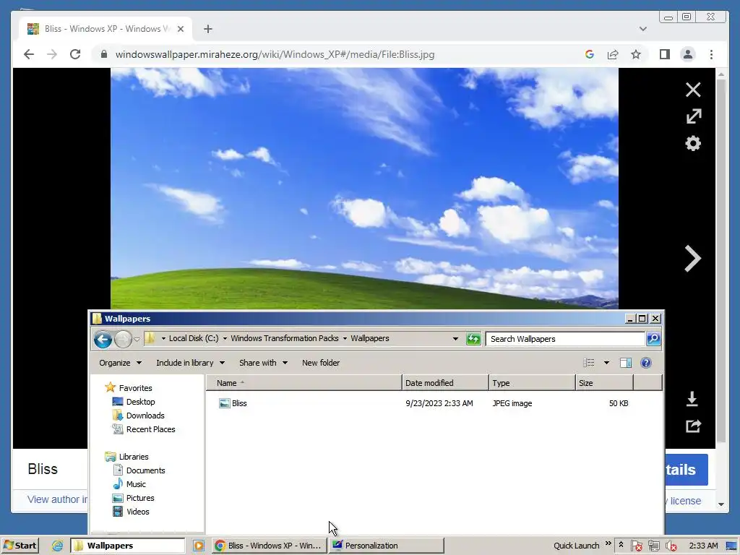Sort files by Date modified column
This screenshot has width=740, height=555.
(445, 383)
